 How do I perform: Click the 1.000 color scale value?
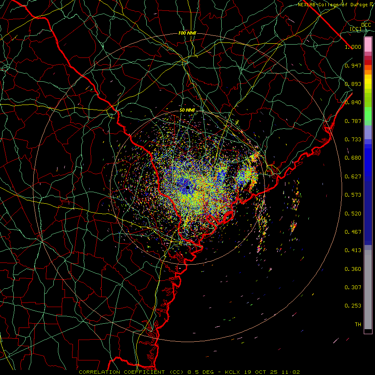tap(353, 47)
